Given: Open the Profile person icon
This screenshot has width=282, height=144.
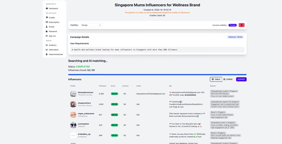Looking at the screenshot, I should coord(47,27).
